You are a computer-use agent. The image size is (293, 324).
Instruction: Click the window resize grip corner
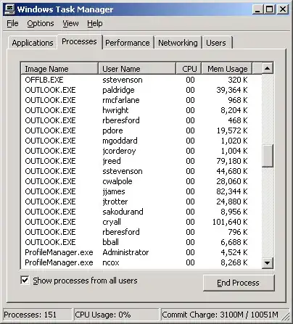pyautogui.click(x=286, y=317)
